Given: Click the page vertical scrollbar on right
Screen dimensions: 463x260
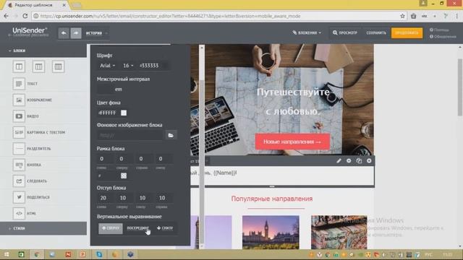Looking at the screenshot, I should pos(460,87).
